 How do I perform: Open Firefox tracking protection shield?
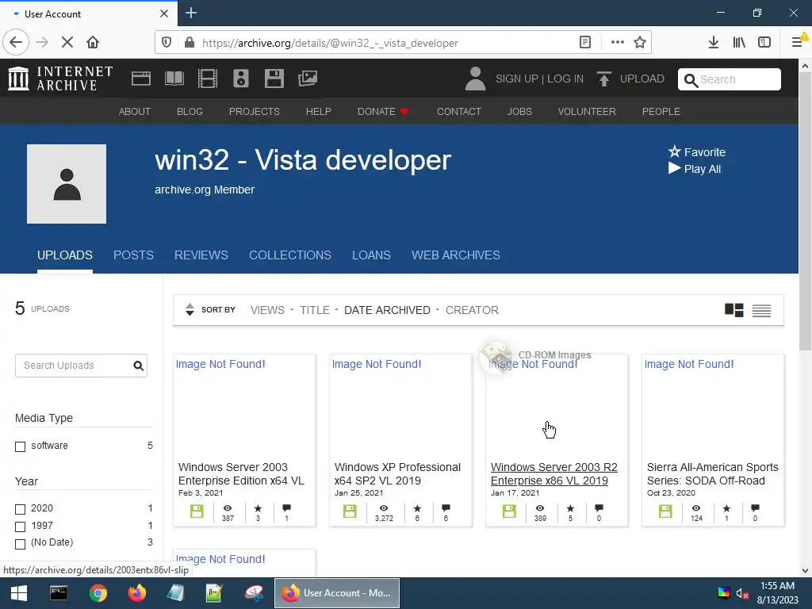[167, 43]
